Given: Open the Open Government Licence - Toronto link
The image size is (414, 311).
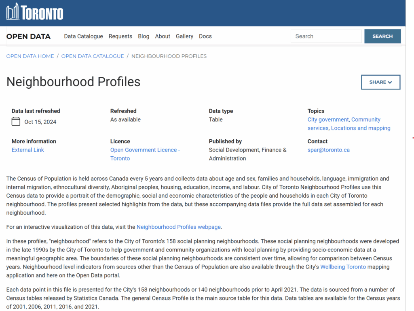Looking at the screenshot, I should 145,150.
